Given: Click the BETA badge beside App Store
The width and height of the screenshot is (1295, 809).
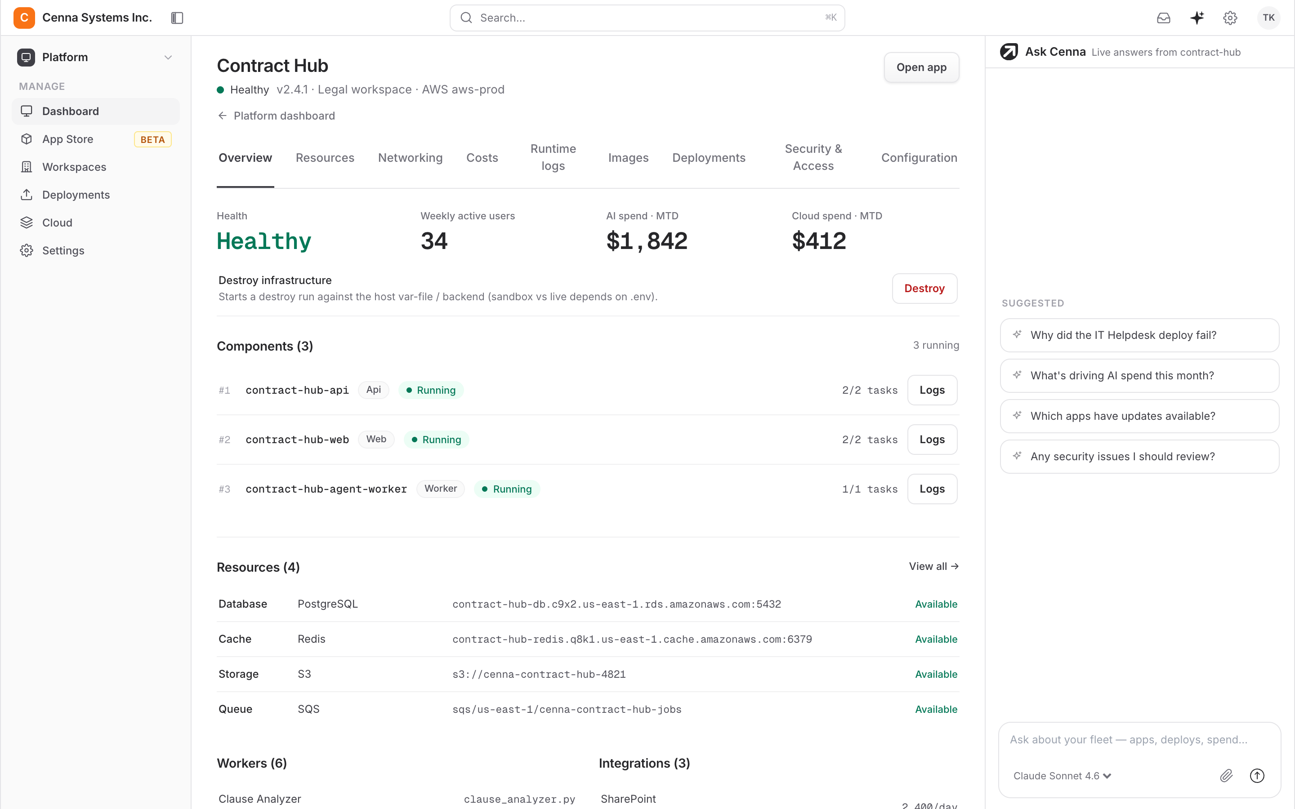Looking at the screenshot, I should 152,139.
